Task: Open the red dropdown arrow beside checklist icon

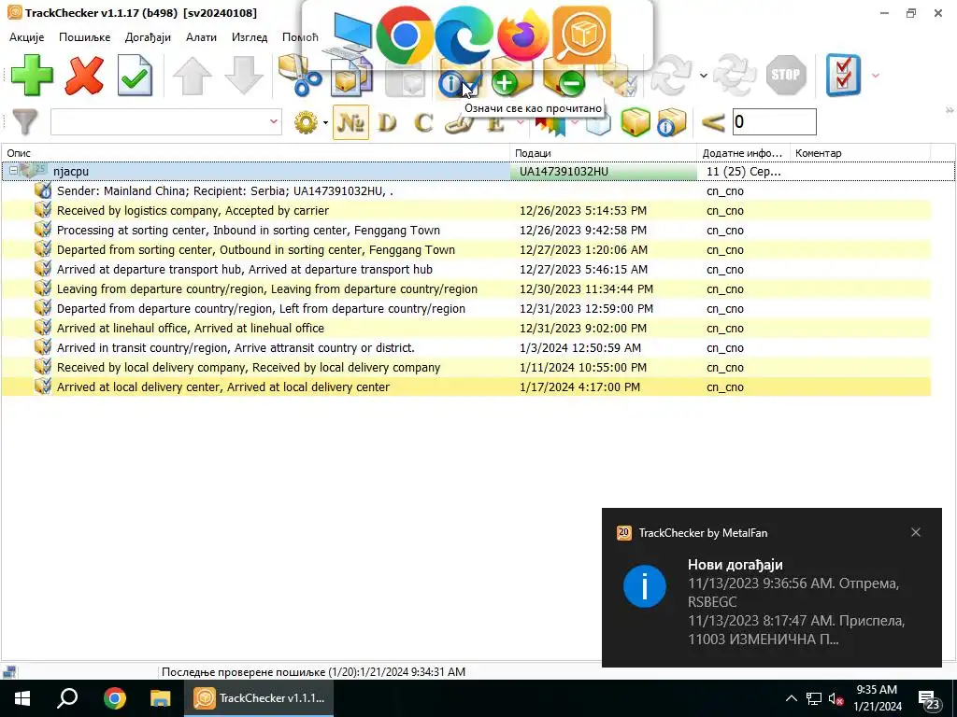Action: pos(876,76)
